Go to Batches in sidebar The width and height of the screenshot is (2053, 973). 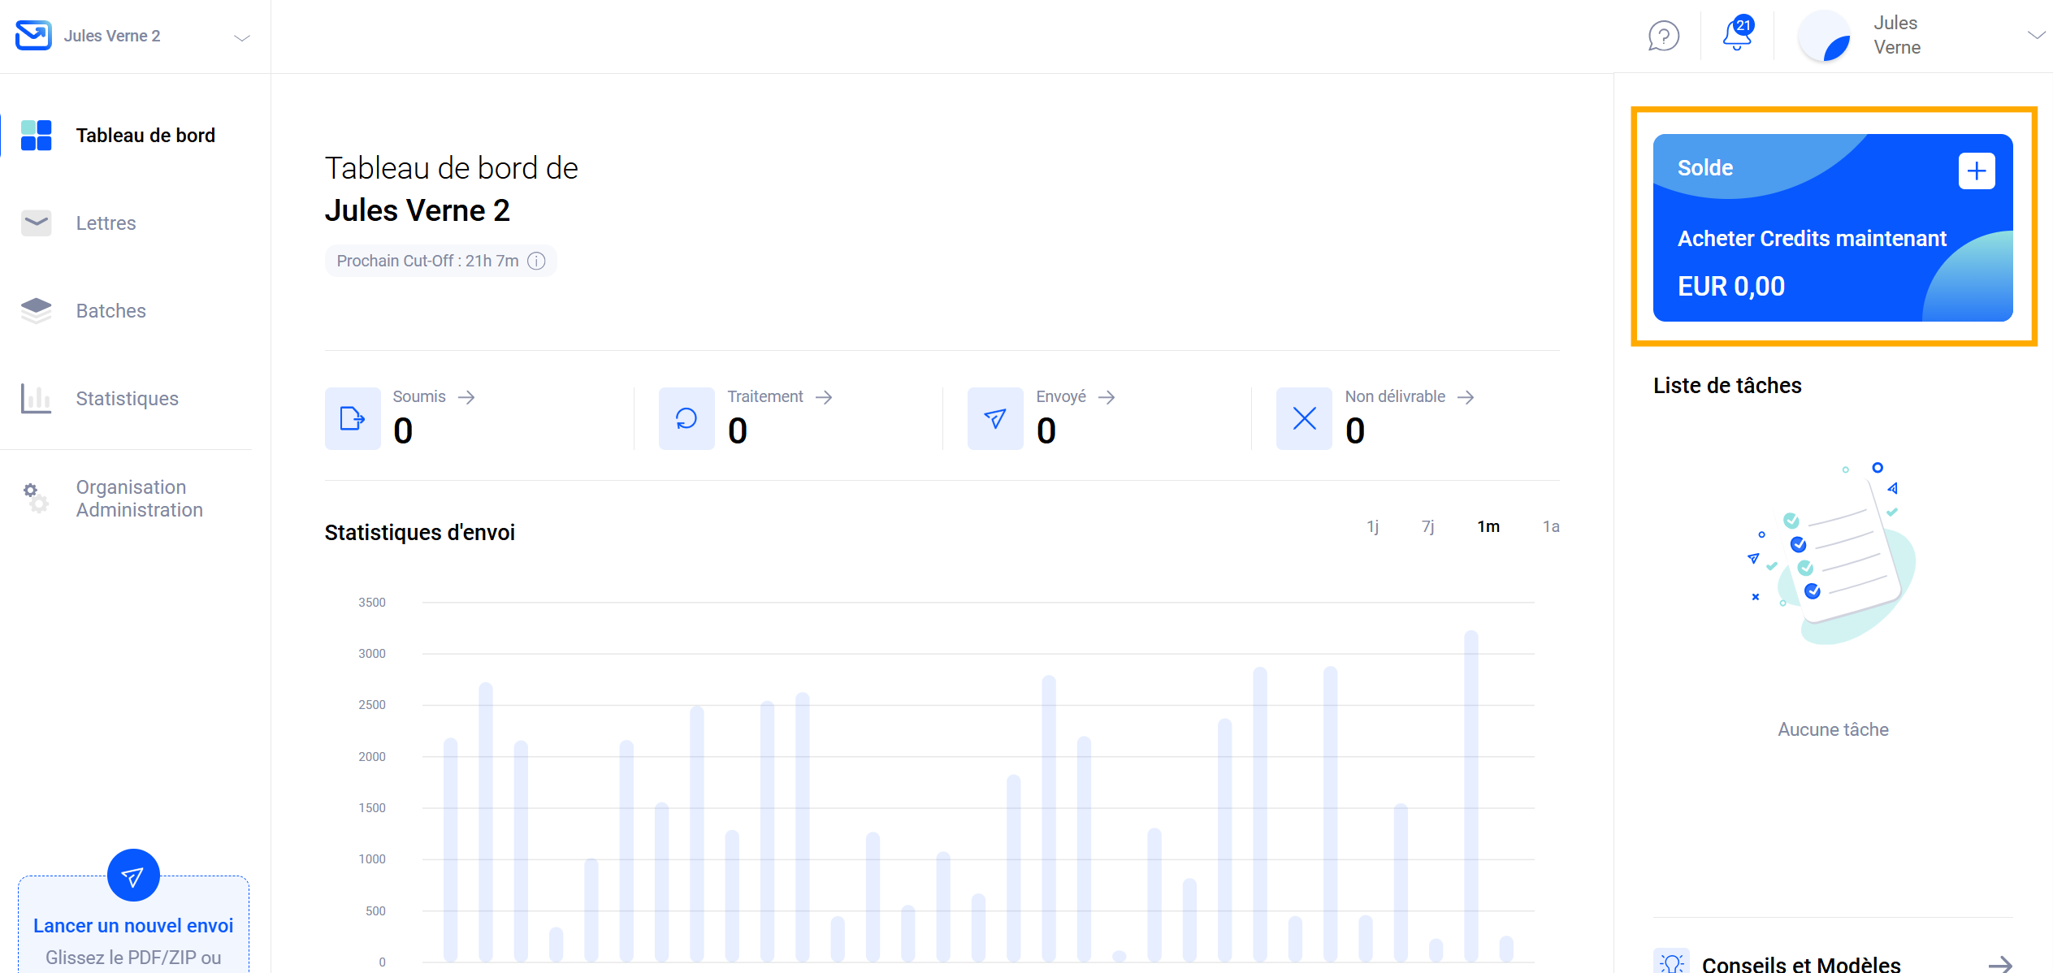(x=110, y=311)
